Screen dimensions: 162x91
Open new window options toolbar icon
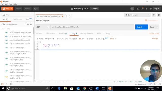pos(36,9)
